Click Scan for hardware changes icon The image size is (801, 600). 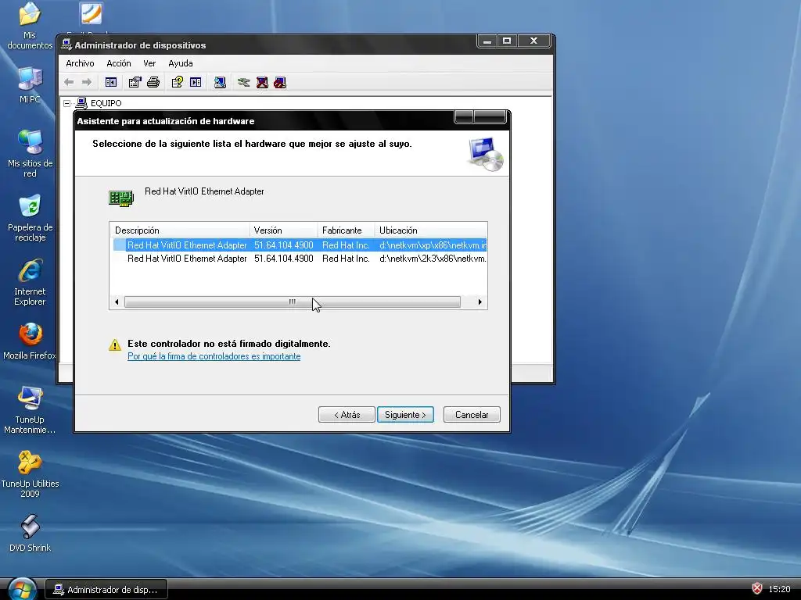click(220, 82)
